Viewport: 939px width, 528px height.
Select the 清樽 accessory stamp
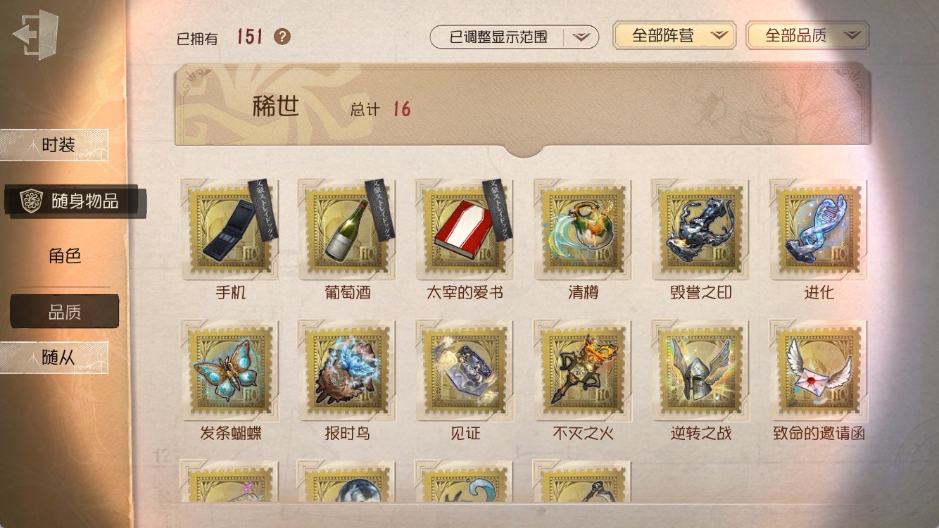[583, 230]
